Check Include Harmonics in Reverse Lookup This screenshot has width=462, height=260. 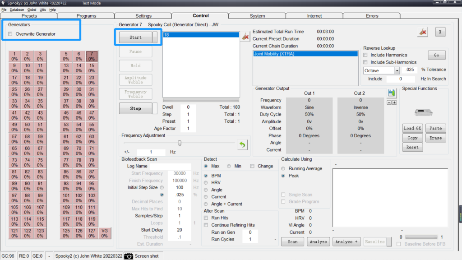(x=365, y=55)
